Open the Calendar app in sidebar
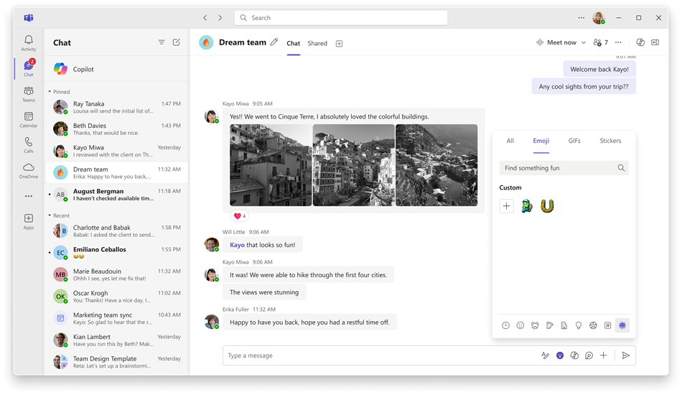 pyautogui.click(x=28, y=119)
